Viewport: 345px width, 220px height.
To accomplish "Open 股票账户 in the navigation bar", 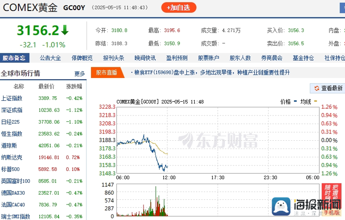I will [x=208, y=58].
